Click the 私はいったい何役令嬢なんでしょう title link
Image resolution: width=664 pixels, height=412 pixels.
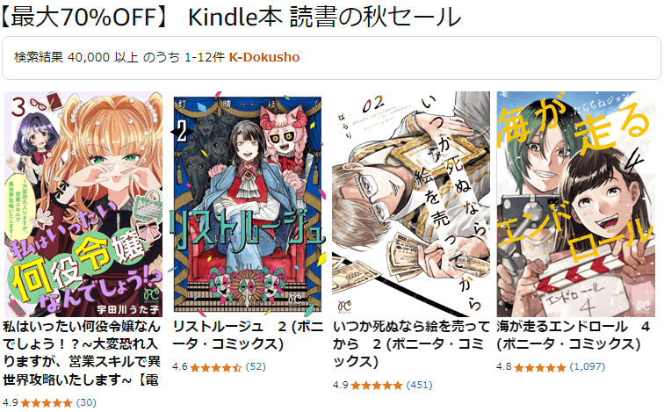click(x=82, y=353)
